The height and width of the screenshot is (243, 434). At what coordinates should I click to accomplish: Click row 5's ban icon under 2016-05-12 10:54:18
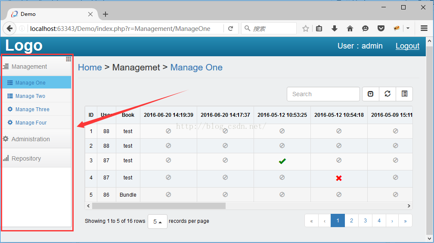tap(339, 194)
